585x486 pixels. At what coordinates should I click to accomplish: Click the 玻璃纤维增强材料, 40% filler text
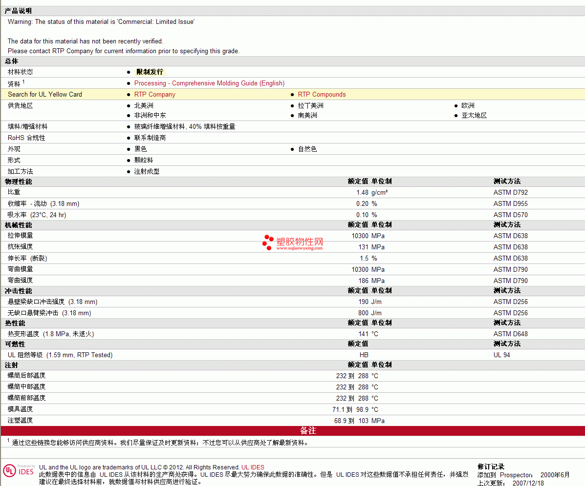click(185, 126)
